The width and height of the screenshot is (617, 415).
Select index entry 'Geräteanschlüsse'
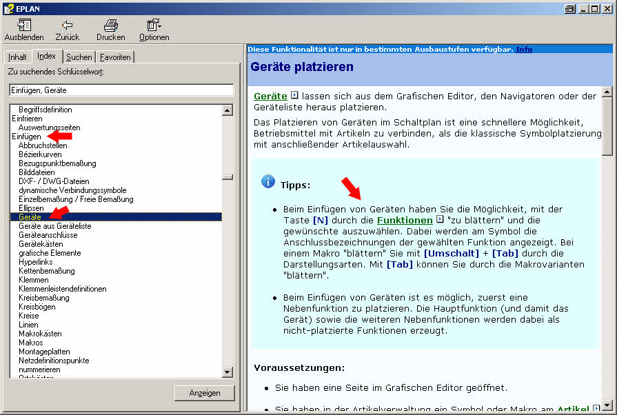coord(48,235)
